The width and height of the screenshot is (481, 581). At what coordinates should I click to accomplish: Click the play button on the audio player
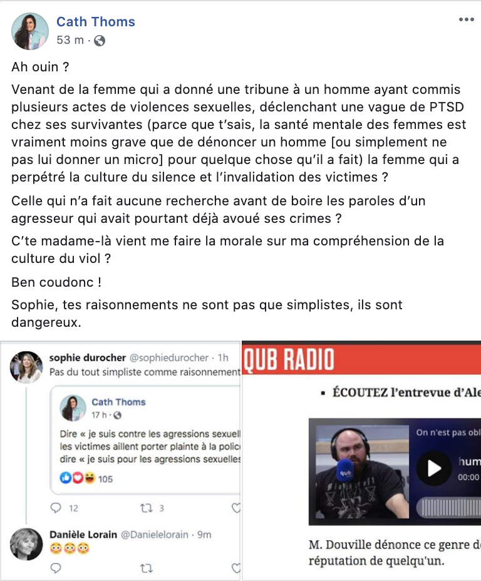pyautogui.click(x=433, y=469)
